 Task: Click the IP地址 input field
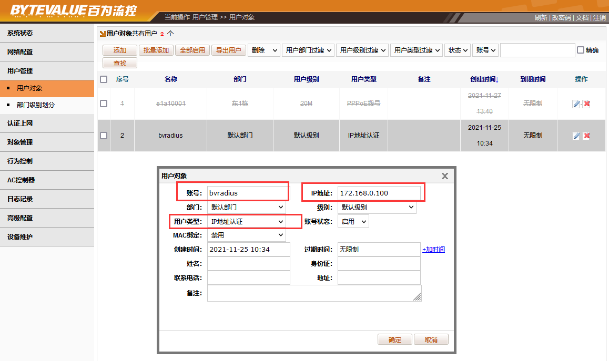[x=379, y=193]
